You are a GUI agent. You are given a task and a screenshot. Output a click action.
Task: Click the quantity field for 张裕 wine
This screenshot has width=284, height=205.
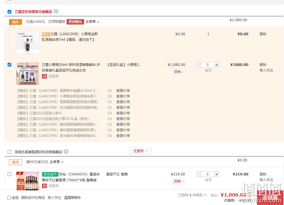click(208, 175)
